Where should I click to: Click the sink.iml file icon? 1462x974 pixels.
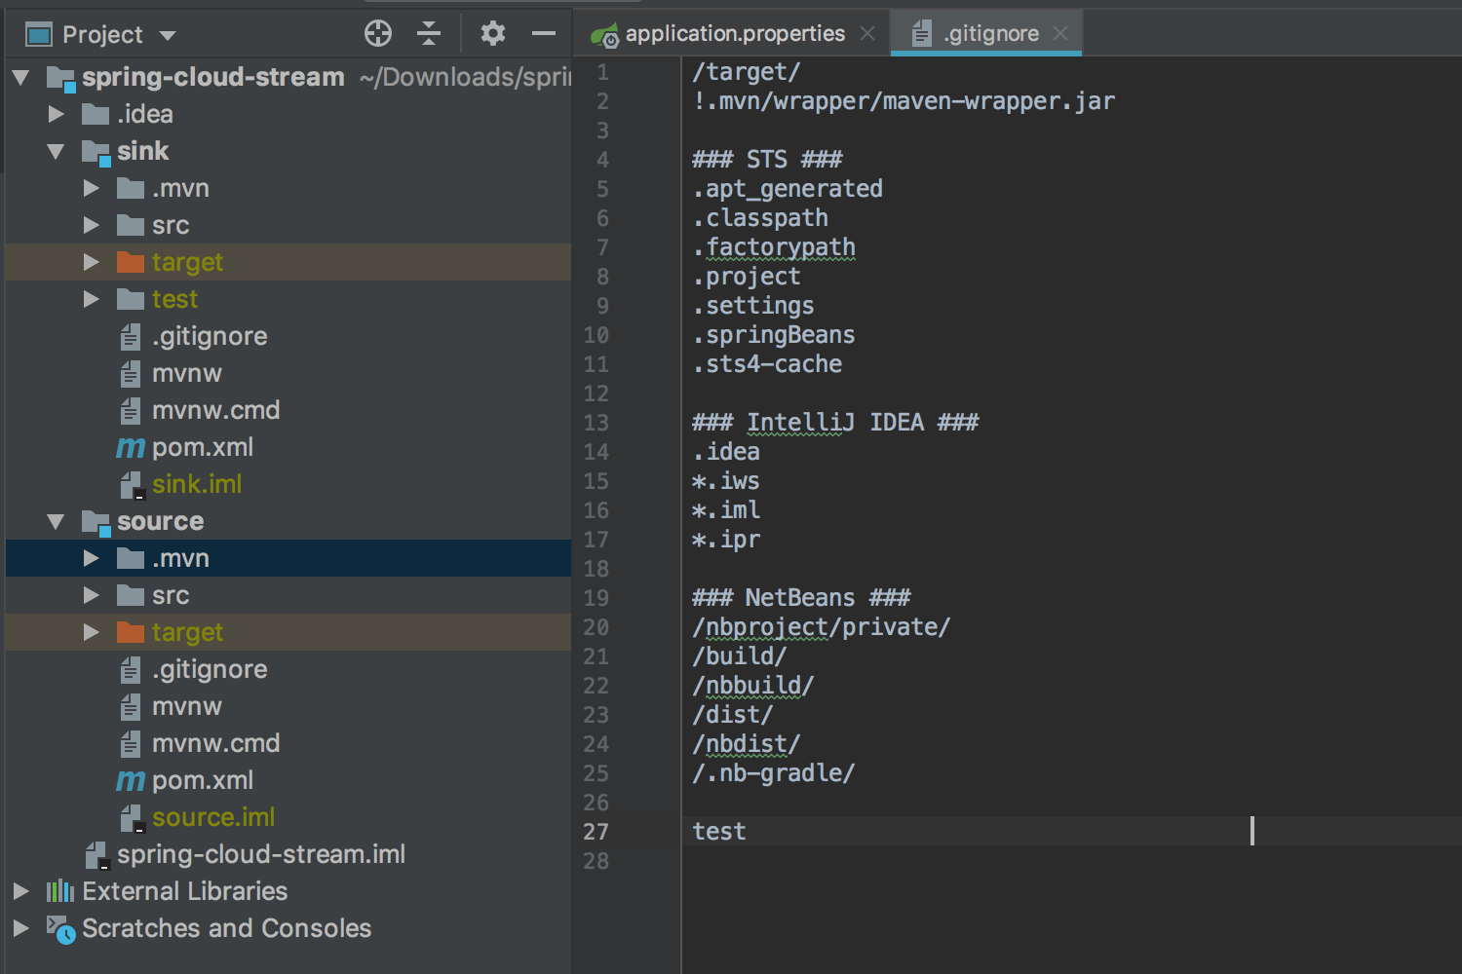click(x=132, y=485)
